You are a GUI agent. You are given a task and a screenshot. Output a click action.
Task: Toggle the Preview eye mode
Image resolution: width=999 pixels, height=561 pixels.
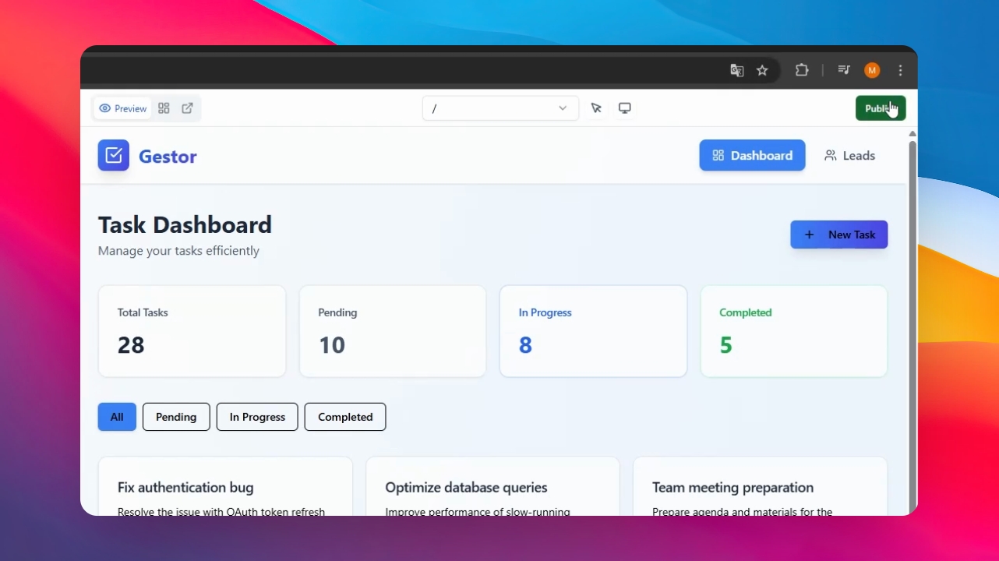(123, 108)
